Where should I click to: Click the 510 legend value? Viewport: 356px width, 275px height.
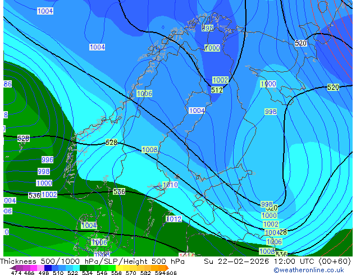pos(58,273)
